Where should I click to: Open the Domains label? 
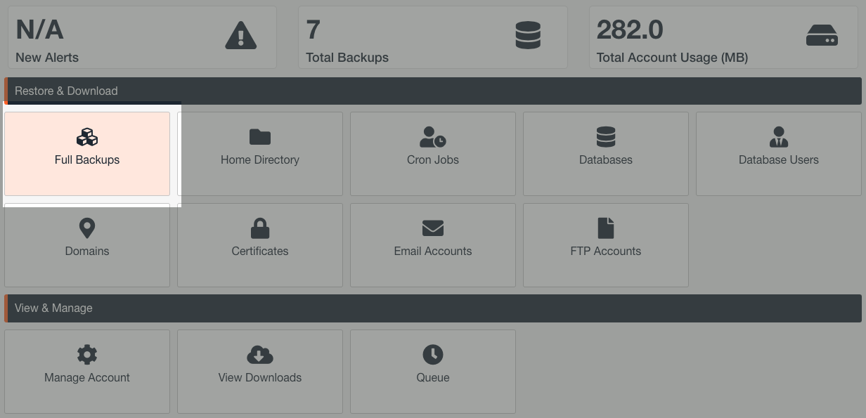click(87, 251)
